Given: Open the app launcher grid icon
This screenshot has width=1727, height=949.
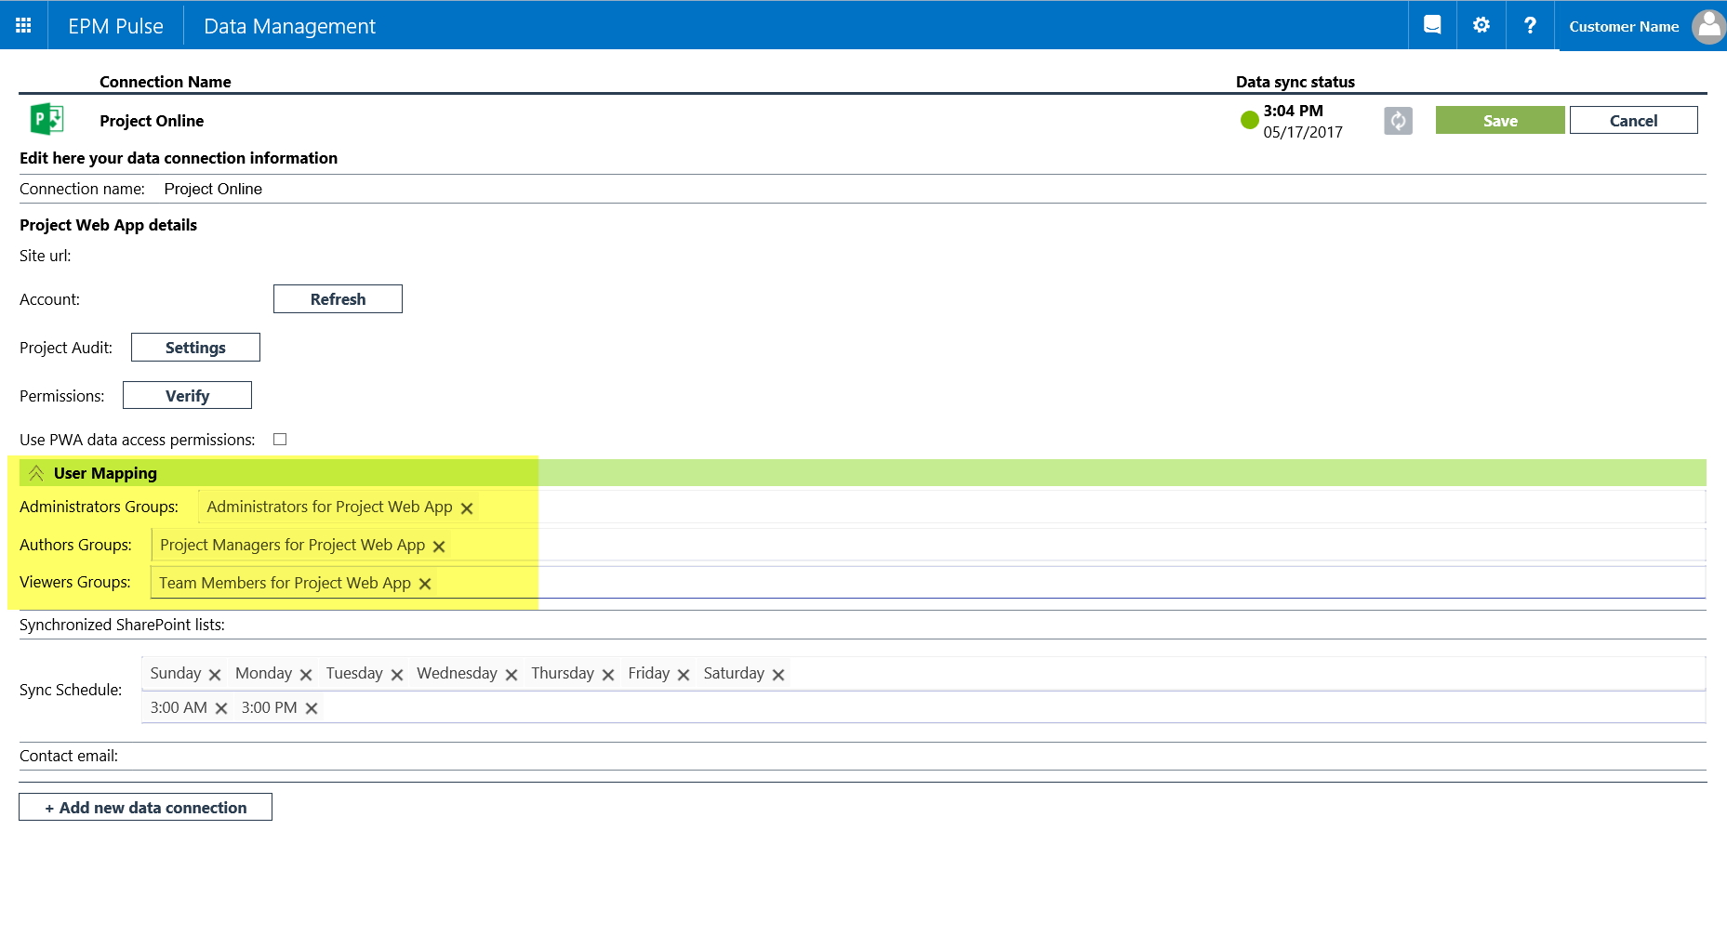Looking at the screenshot, I should tap(23, 26).
